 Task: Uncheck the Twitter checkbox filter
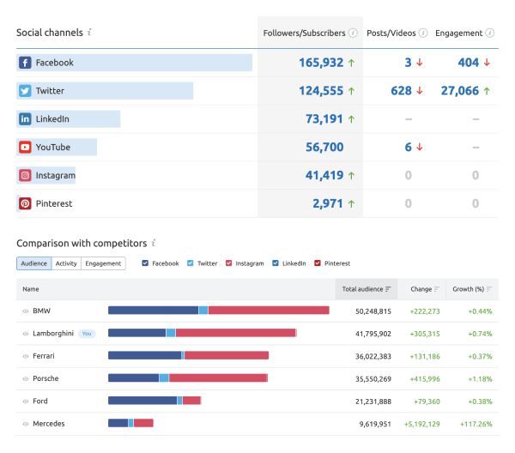click(x=191, y=263)
